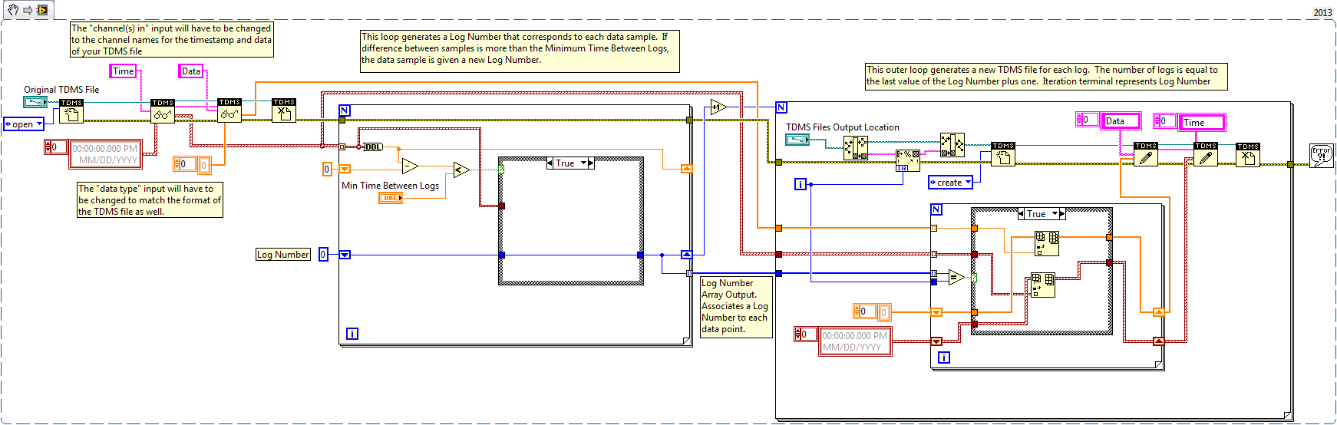The width and height of the screenshot is (1337, 425).
Task: Select the upper Build Array node in the case structure
Action: click(x=1047, y=243)
